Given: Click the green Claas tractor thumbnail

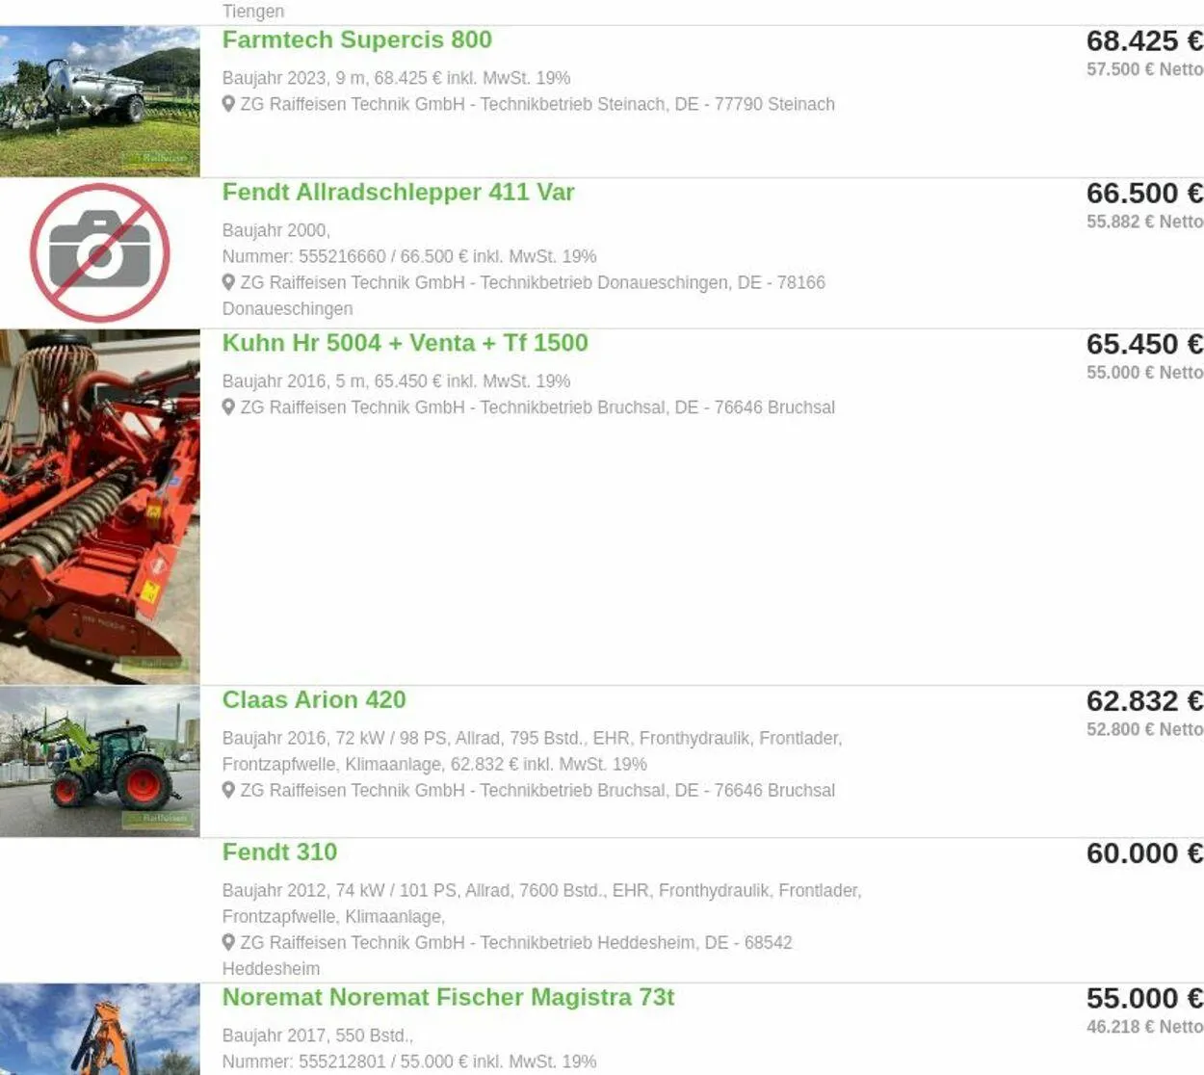Looking at the screenshot, I should [100, 761].
